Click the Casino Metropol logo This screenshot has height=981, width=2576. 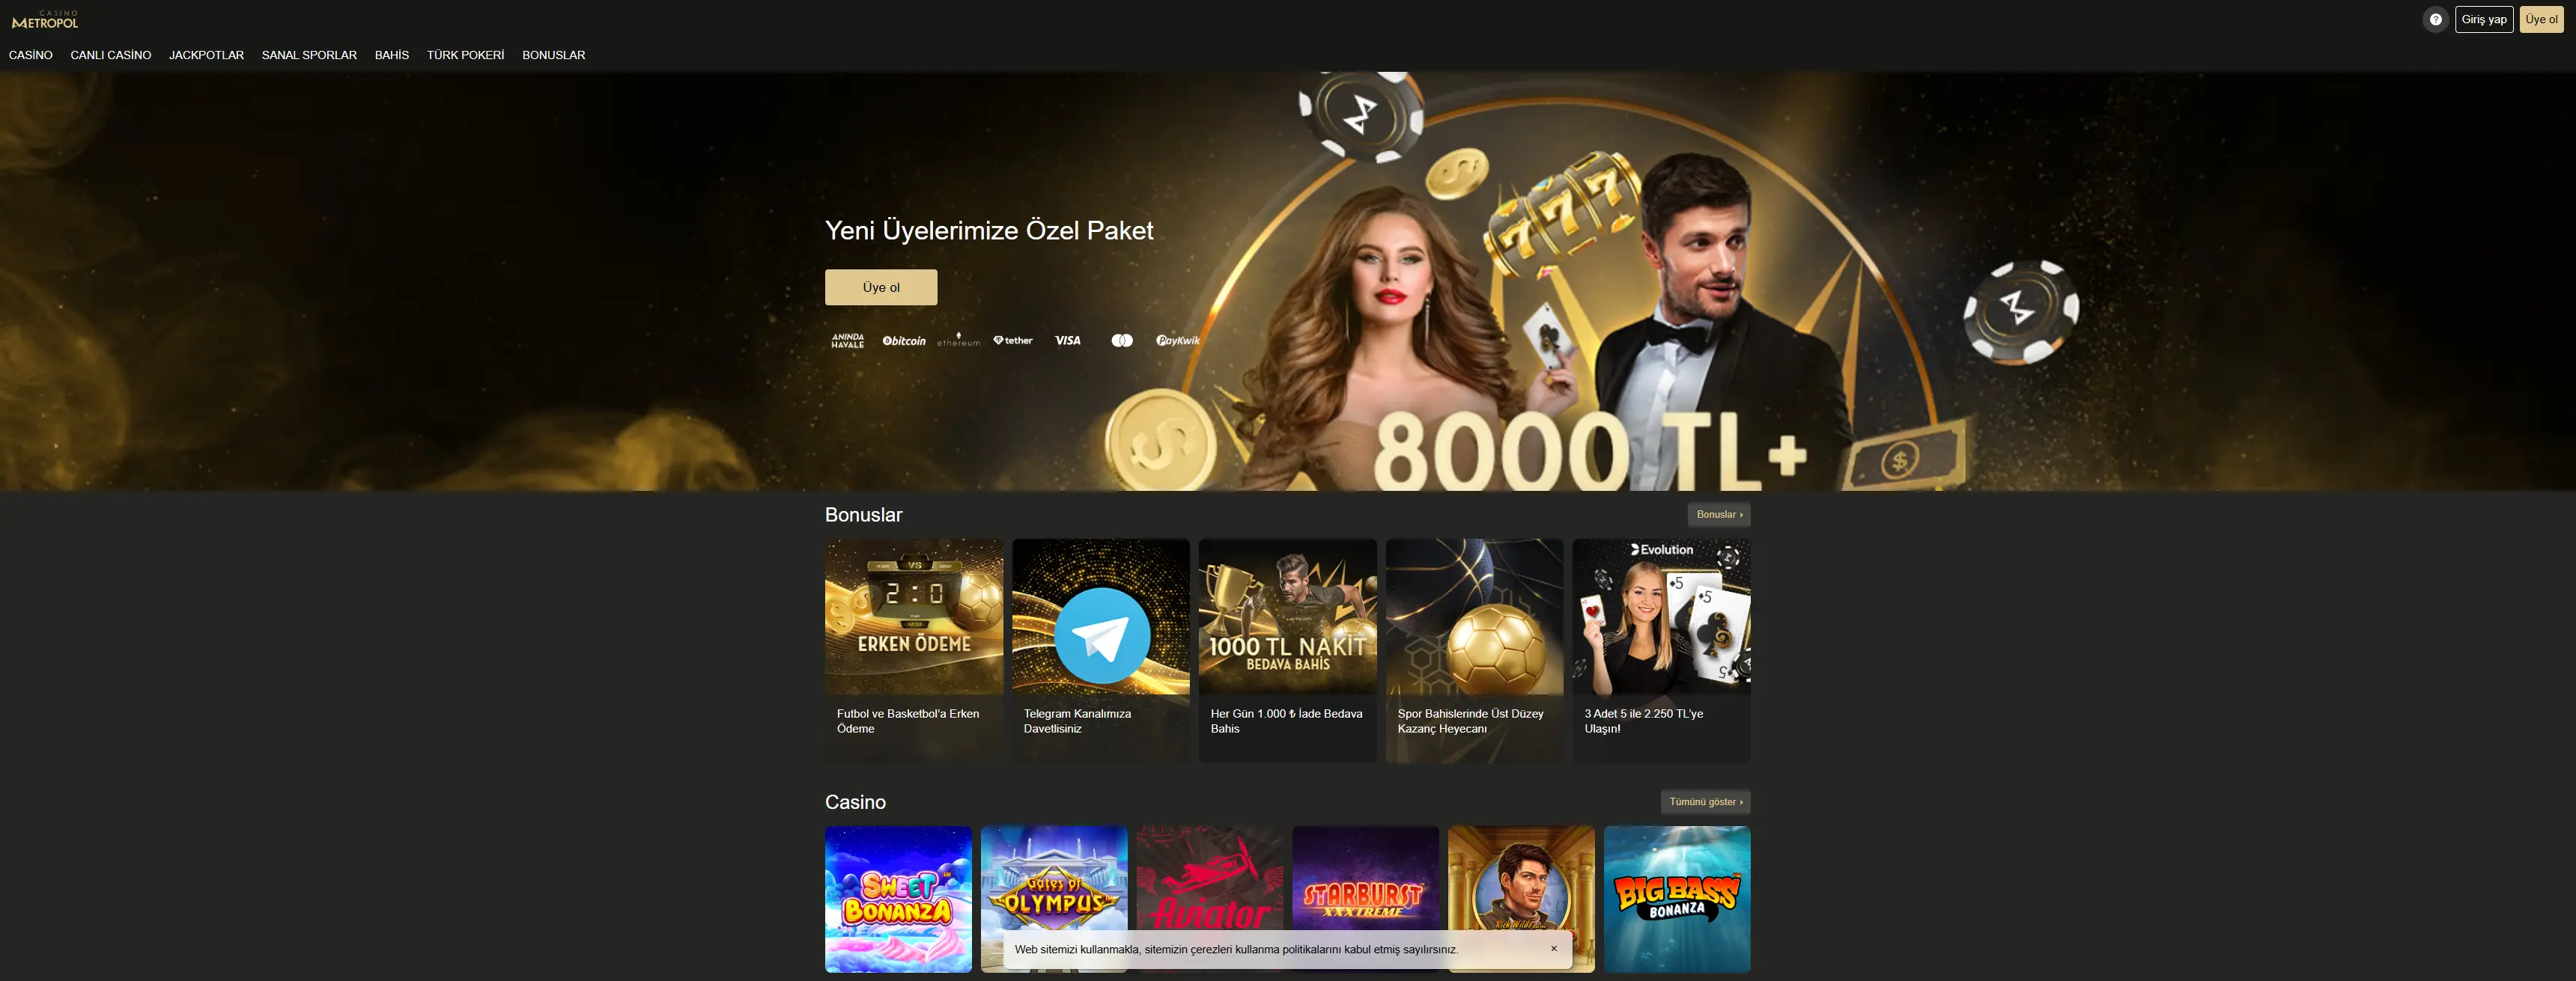coord(45,19)
